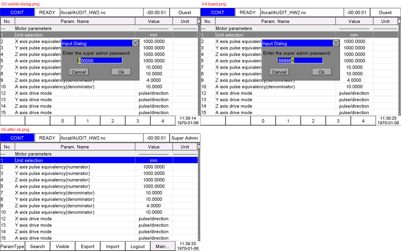Image resolution: width=401 pixels, height=251 pixels.
Task: Click No. column header in Super Admin screen
Action: tap(7, 147)
